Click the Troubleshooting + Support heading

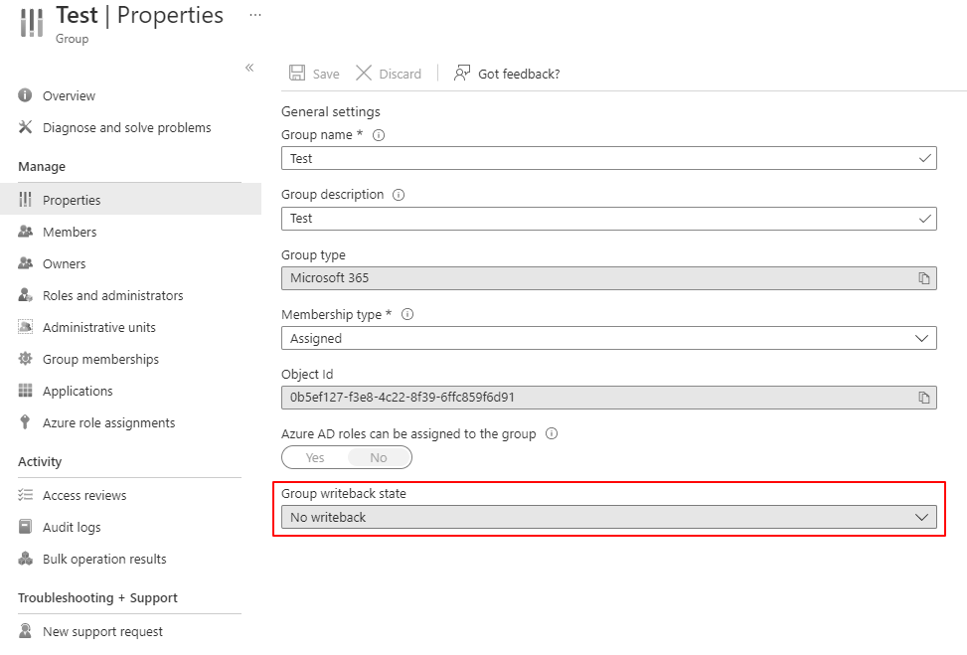[x=97, y=597]
